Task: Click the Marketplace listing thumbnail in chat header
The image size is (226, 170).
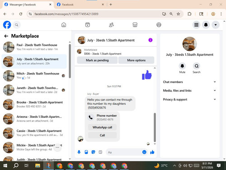Action: tap(79, 51)
